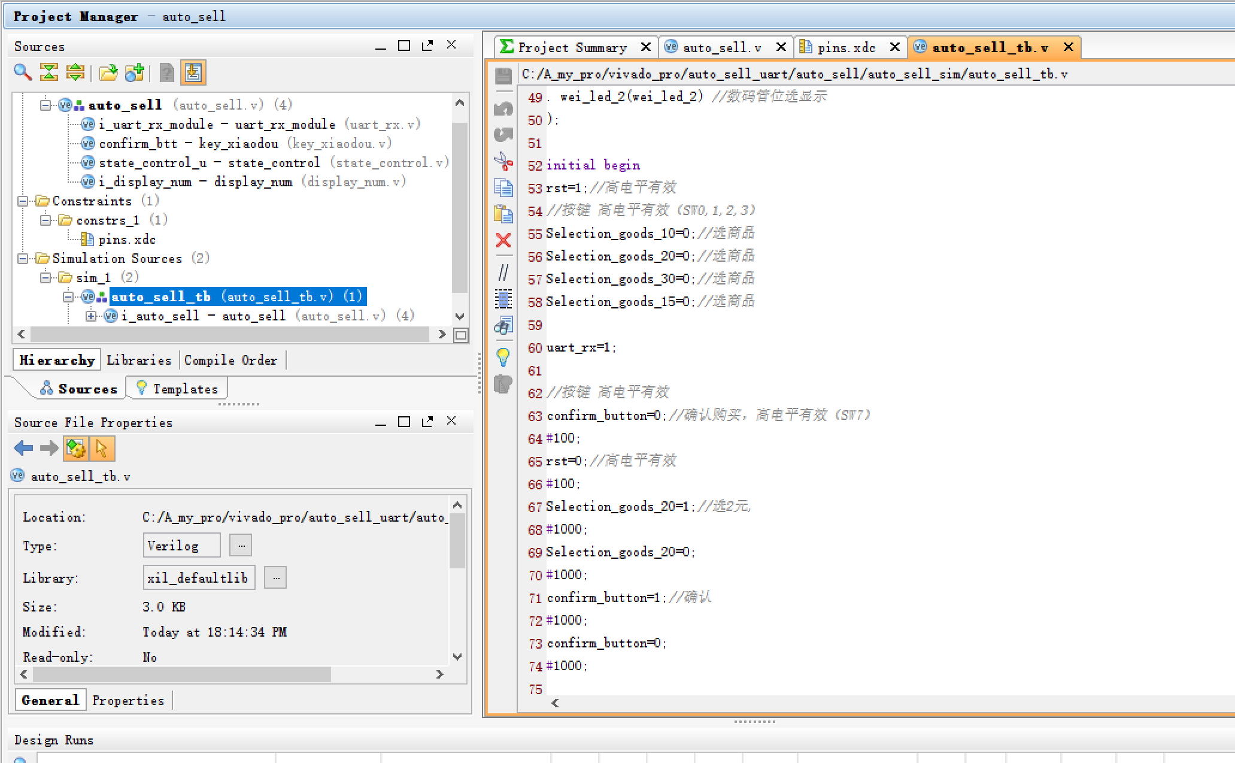The image size is (1235, 763).
Task: Click the blue Back arrow in Source File Properties
Action: pos(23,448)
